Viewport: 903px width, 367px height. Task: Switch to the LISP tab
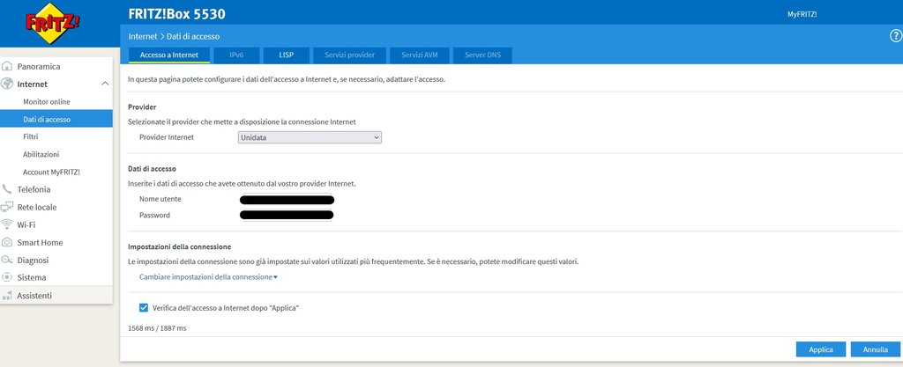287,55
